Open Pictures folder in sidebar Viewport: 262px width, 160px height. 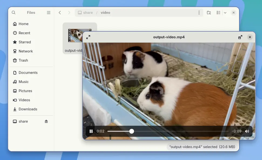pos(31,91)
